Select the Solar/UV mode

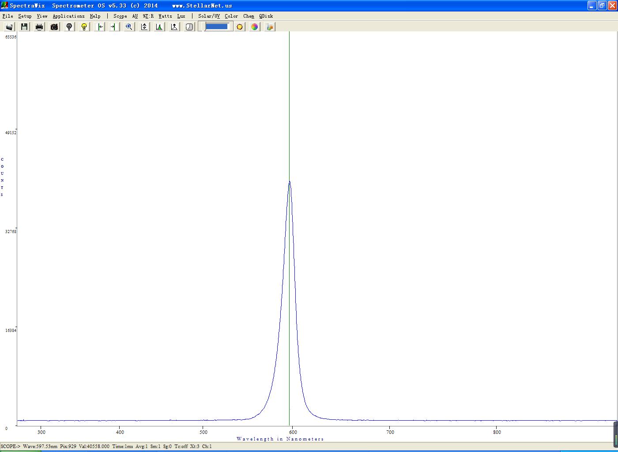click(209, 16)
